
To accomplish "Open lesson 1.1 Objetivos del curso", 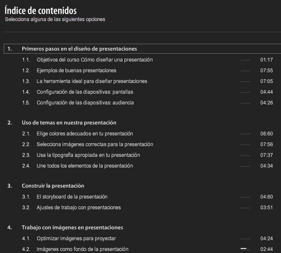I will coord(94,60).
